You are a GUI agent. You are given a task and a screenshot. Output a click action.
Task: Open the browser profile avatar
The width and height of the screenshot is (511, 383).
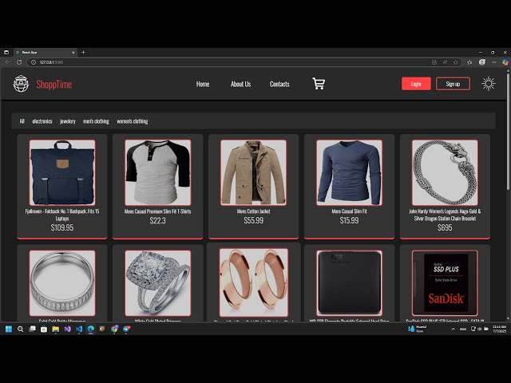[x=482, y=62]
